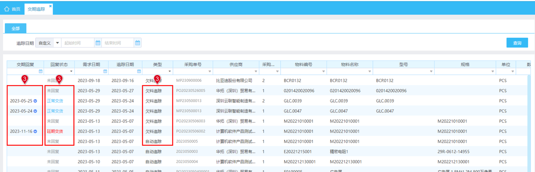The width and height of the screenshot is (535, 172).
Task: Select the 全部 tab
Action: 16,29
